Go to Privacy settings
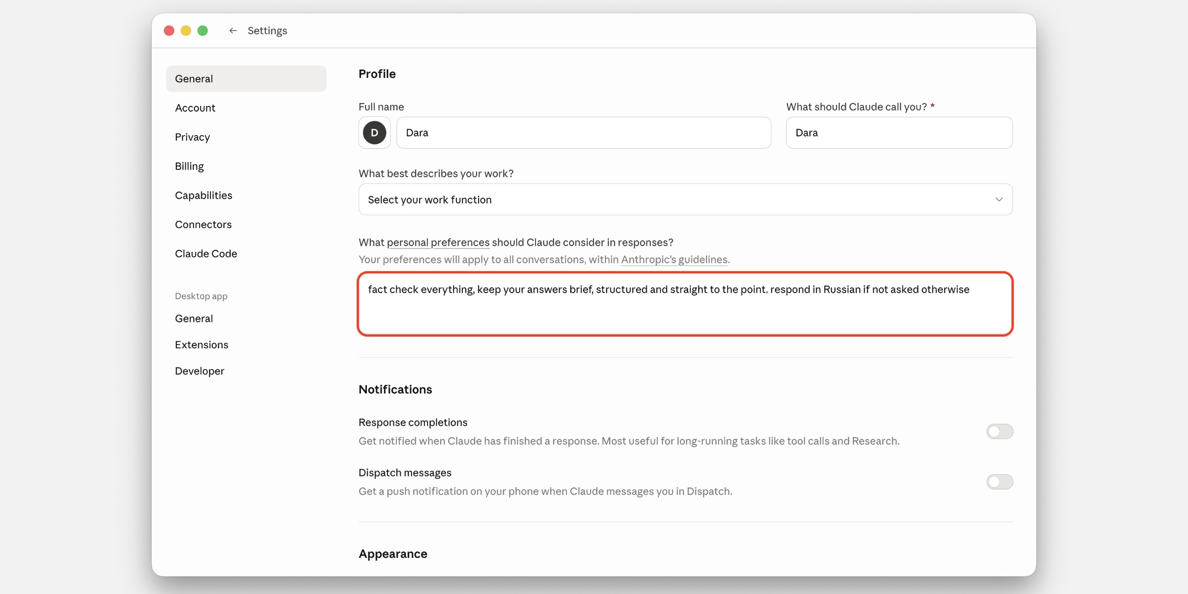The width and height of the screenshot is (1188, 594). (x=192, y=137)
